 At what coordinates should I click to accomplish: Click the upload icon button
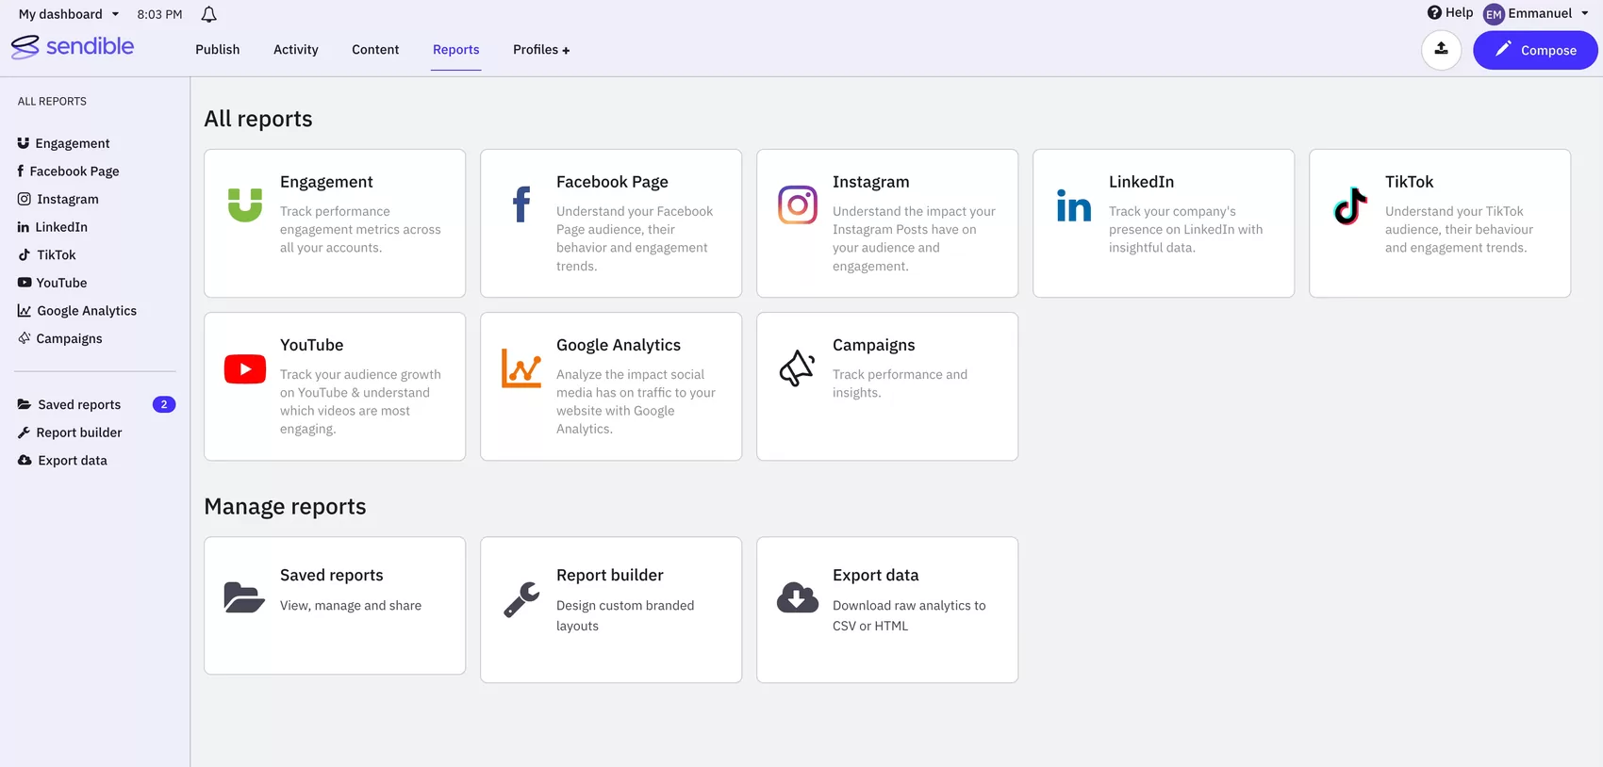(1441, 50)
